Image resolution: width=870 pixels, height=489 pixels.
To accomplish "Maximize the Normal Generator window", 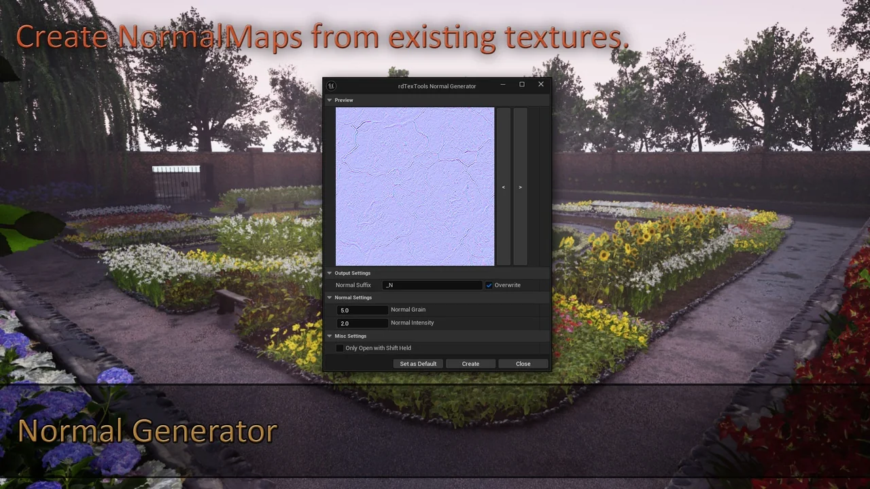I will 522,85.
